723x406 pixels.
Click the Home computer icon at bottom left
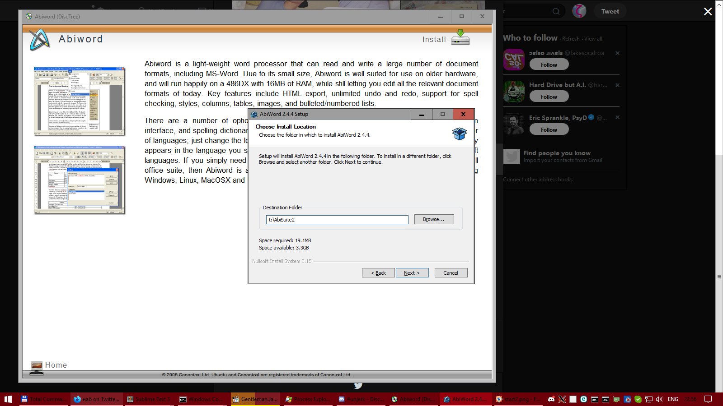coord(37,367)
